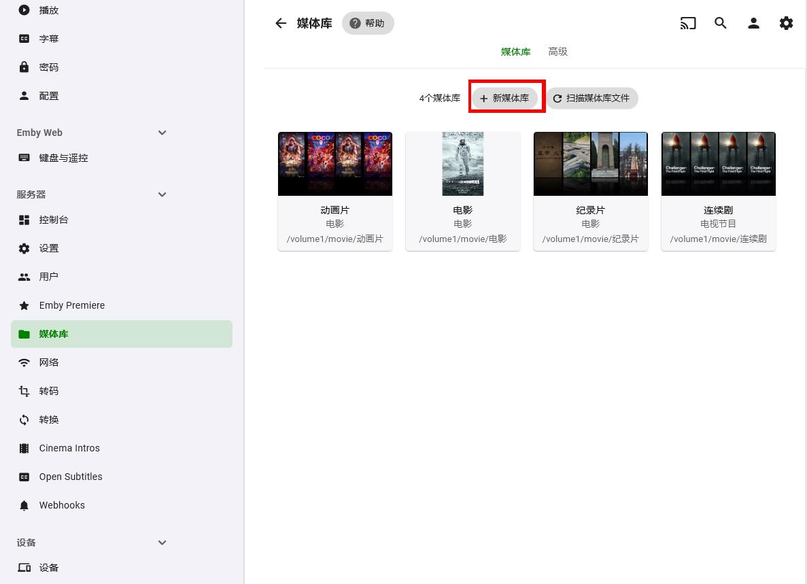Open the Open Subtitles plugin page

pyautogui.click(x=71, y=477)
